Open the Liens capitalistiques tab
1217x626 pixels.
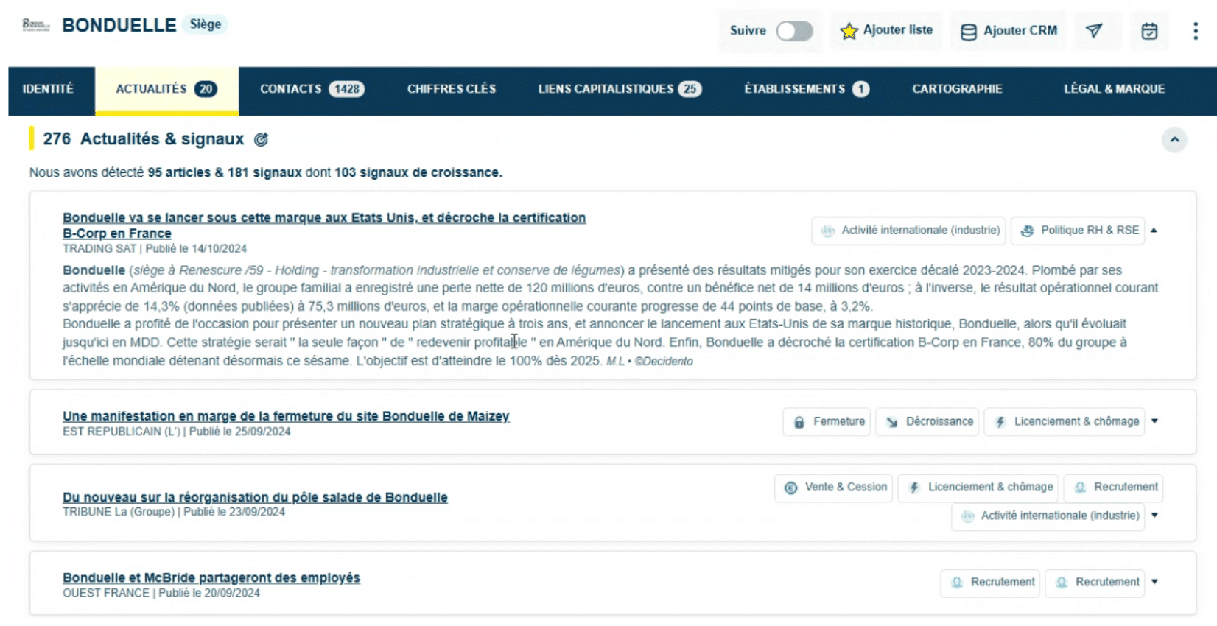point(620,89)
